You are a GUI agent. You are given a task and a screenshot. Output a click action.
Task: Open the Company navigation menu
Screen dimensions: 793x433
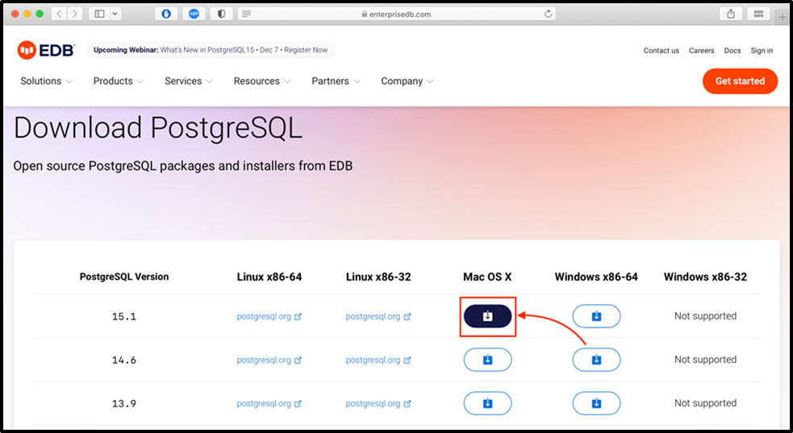pyautogui.click(x=407, y=81)
